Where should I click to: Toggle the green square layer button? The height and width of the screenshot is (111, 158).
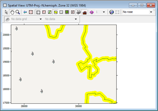pos(67,12)
